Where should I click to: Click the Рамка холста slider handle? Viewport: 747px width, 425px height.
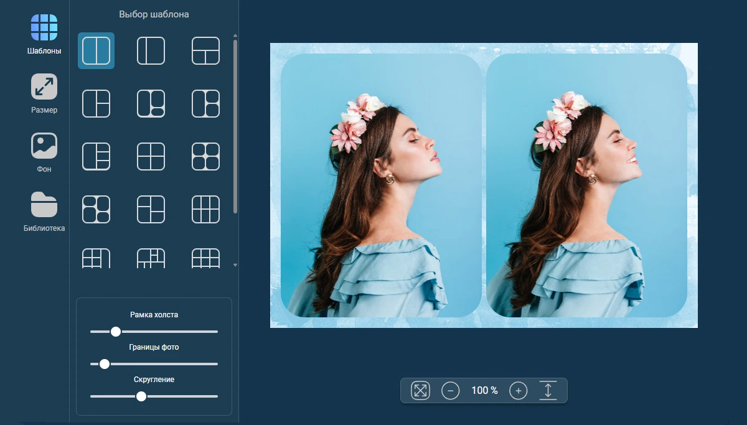click(115, 332)
